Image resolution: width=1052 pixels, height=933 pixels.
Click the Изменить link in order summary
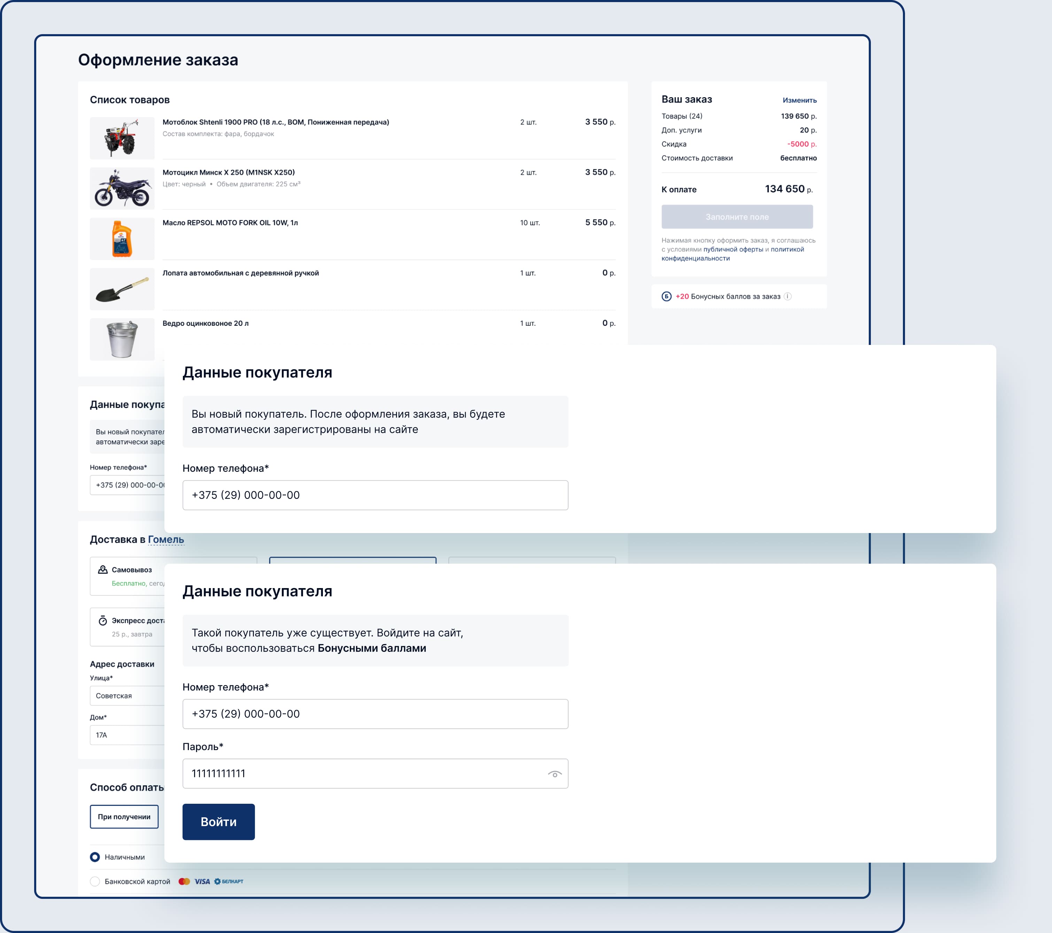tap(799, 100)
